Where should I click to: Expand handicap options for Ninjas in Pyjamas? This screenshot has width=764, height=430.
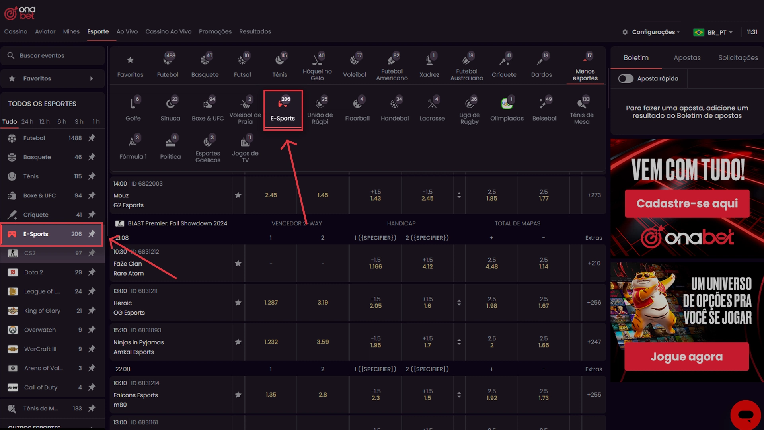coord(459,342)
